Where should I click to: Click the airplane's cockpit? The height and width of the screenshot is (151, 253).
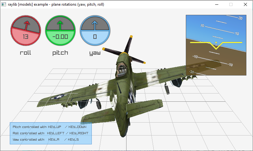[x=121, y=69]
